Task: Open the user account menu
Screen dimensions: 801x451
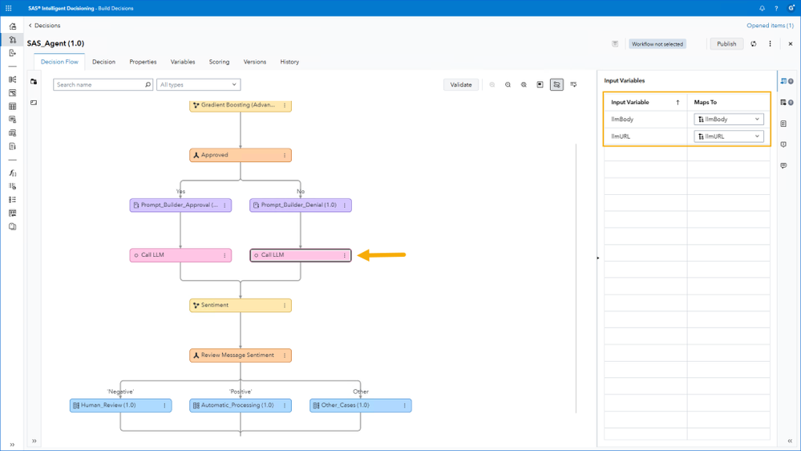Action: (x=791, y=8)
